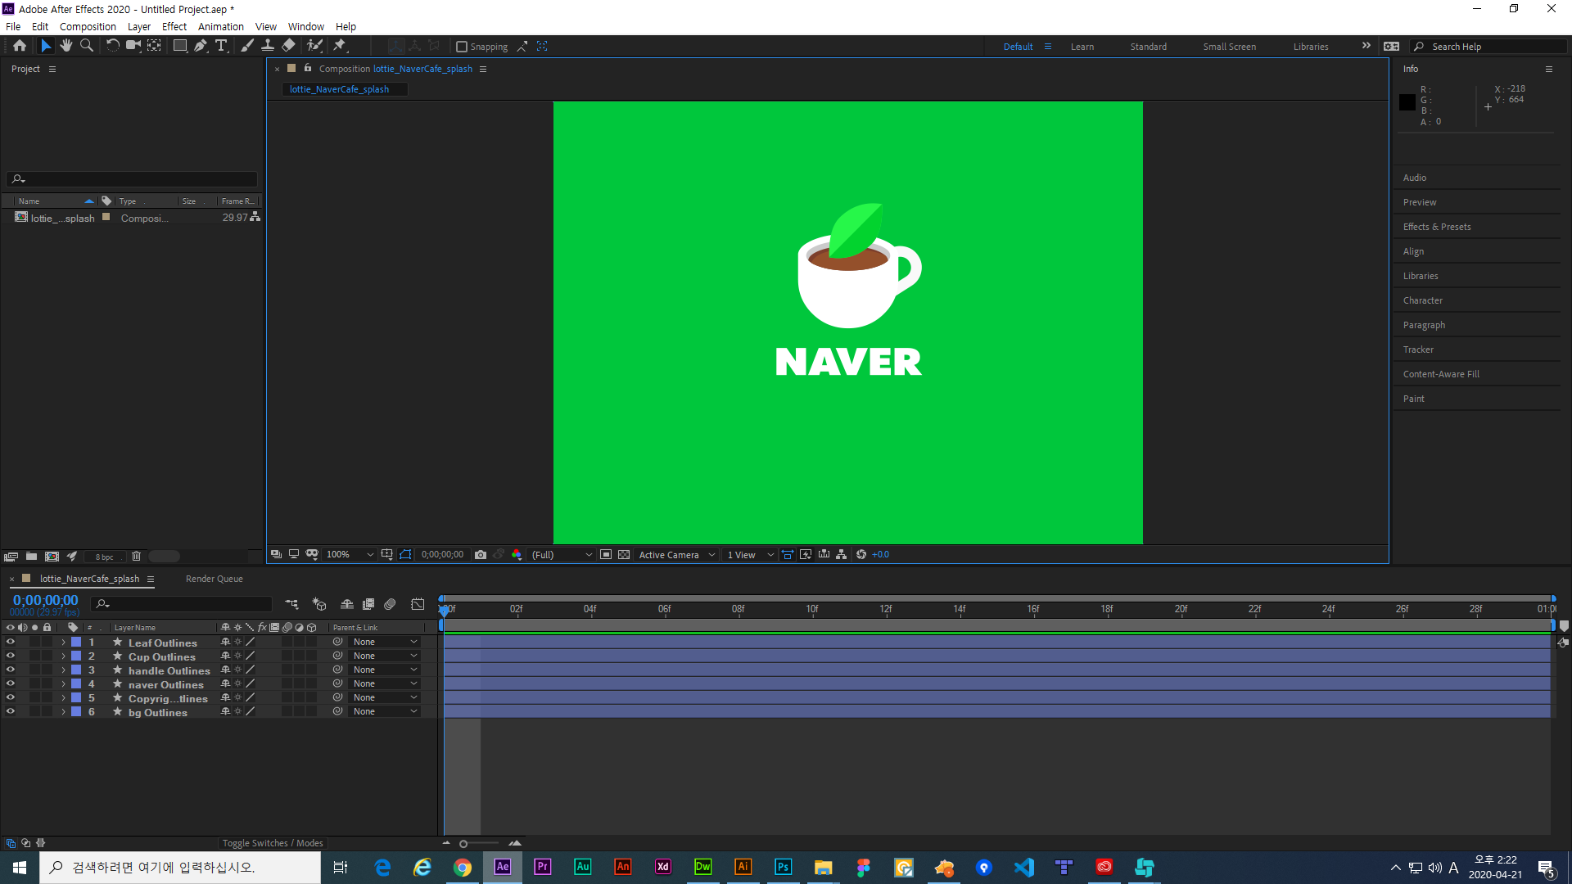Take a snapshot with the camera icon

pos(481,554)
